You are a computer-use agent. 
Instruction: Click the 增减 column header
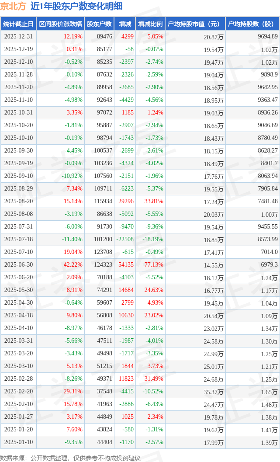(125, 24)
